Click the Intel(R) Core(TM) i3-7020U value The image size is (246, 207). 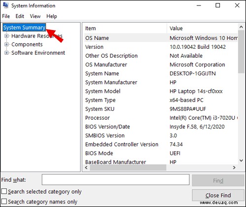click(x=204, y=118)
